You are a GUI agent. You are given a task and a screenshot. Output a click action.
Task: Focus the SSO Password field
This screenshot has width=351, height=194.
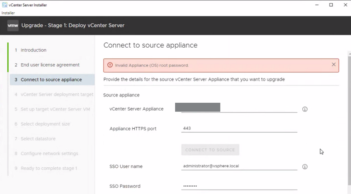[x=239, y=186]
